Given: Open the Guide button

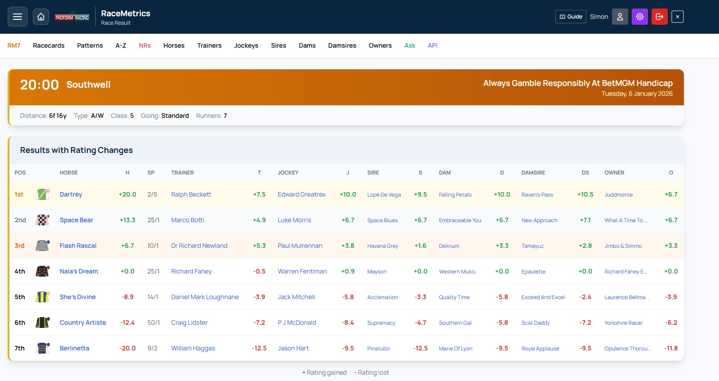Looking at the screenshot, I should pyautogui.click(x=571, y=17).
